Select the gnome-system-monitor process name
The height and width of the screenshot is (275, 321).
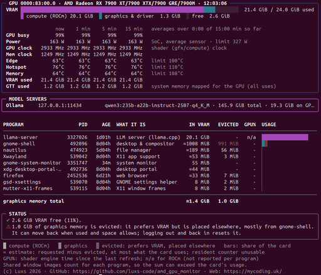pyautogui.click(x=32, y=163)
